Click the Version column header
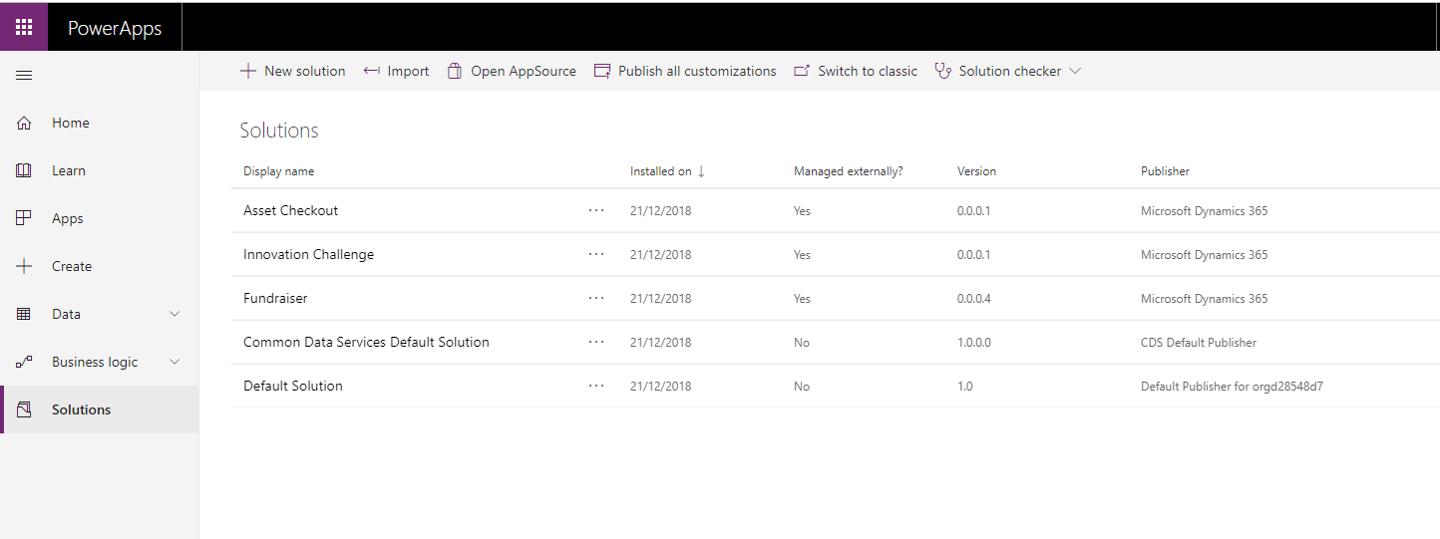This screenshot has width=1440, height=539. (976, 171)
